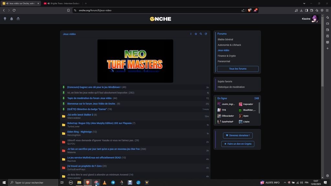
Task: Open Brave Shields lion icon
Action: (x=250, y=10)
